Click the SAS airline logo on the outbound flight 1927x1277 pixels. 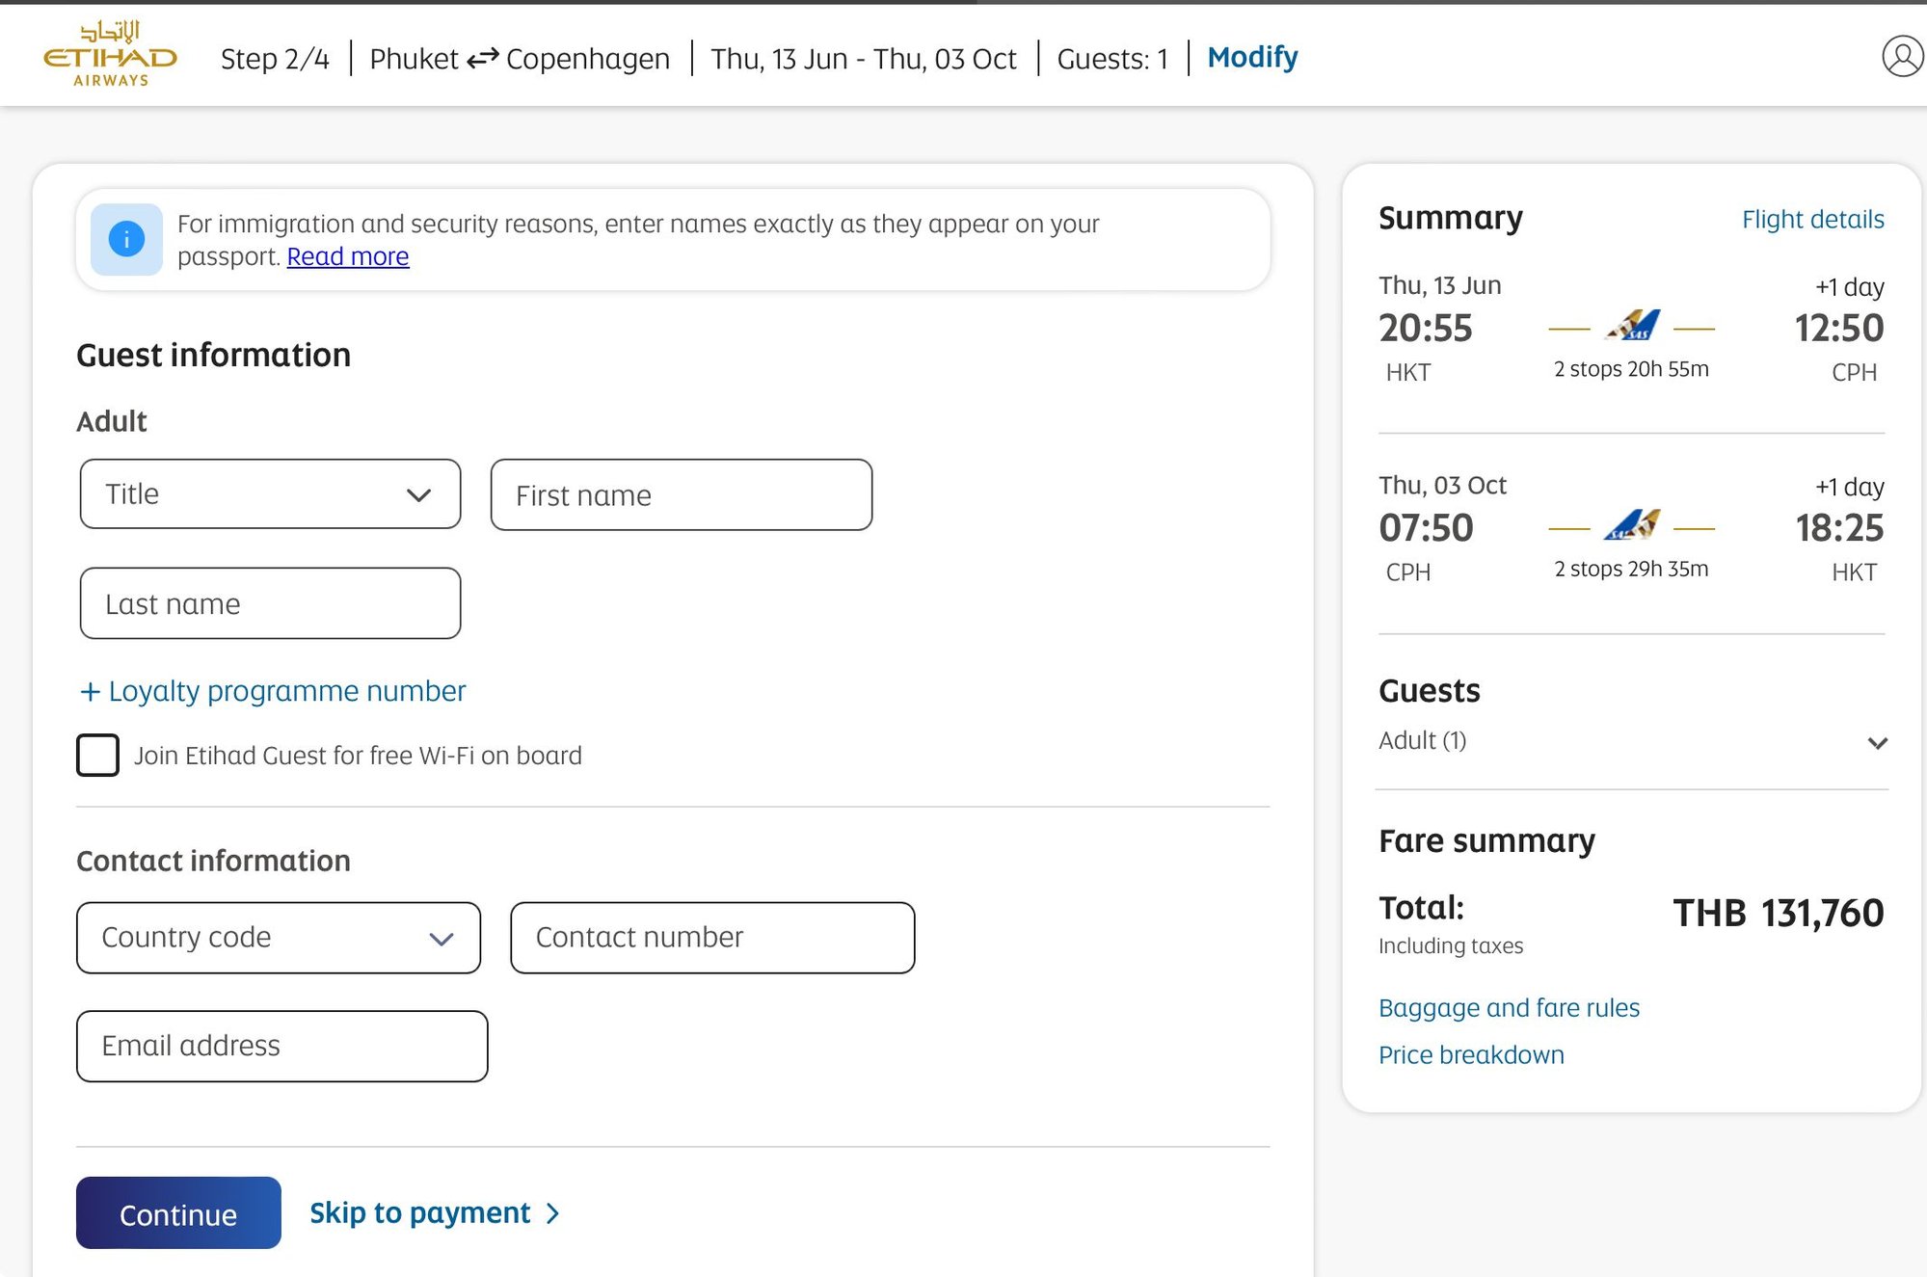[x=1631, y=325]
